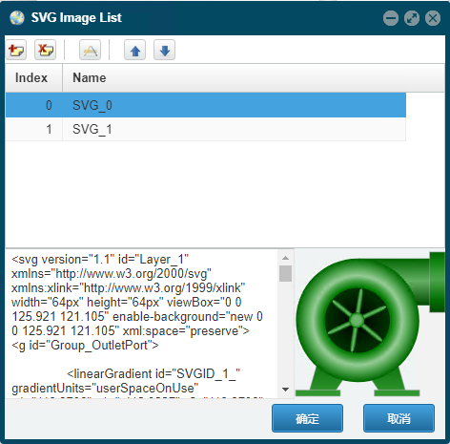Click the 确定 confirm button
Image resolution: width=450 pixels, height=444 pixels.
[307, 418]
